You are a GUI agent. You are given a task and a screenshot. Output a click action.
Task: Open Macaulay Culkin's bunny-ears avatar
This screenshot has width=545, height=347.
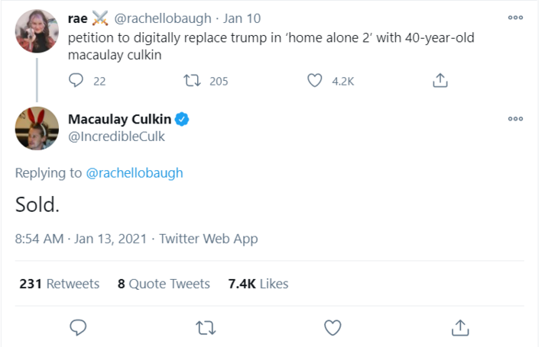(37, 127)
